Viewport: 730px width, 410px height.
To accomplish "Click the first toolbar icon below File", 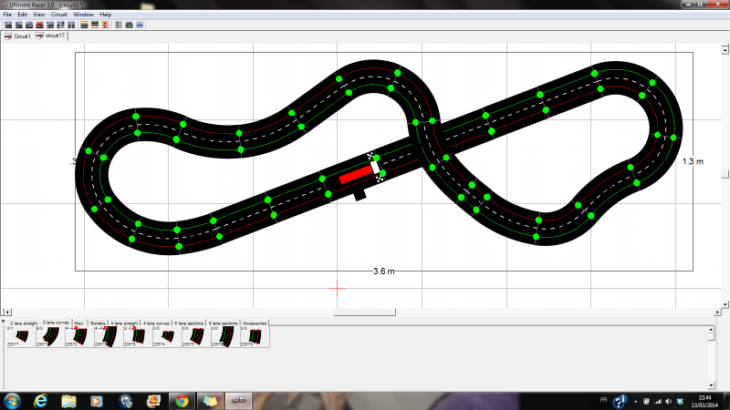I will point(7,26).
